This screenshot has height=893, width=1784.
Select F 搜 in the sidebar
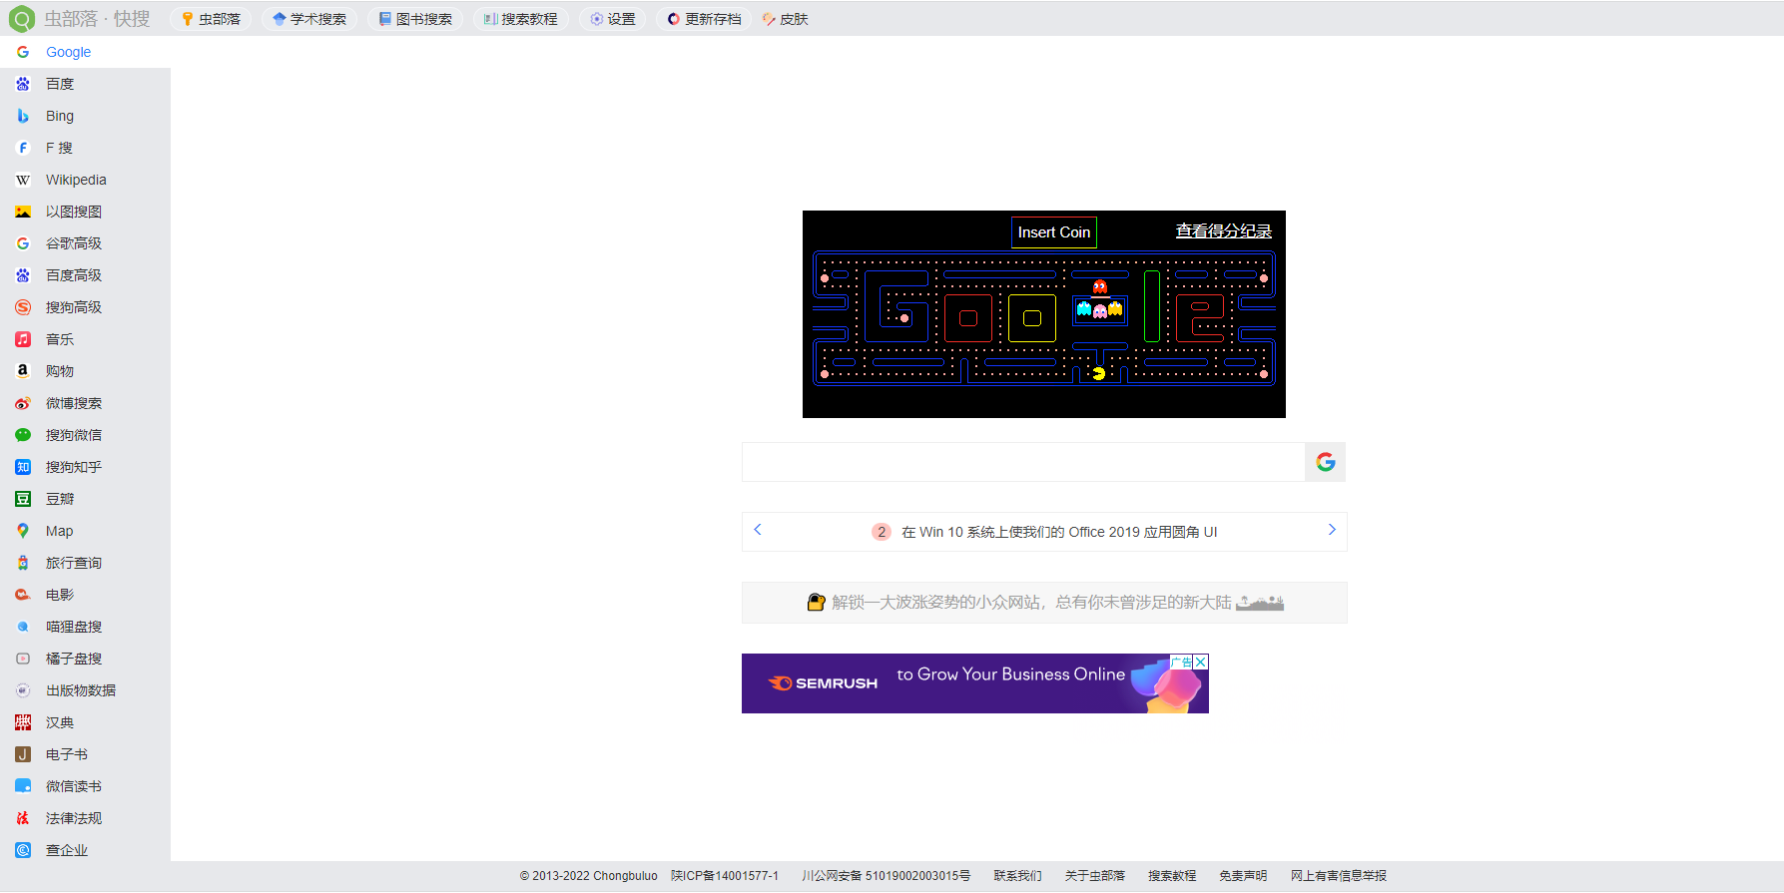(85, 148)
